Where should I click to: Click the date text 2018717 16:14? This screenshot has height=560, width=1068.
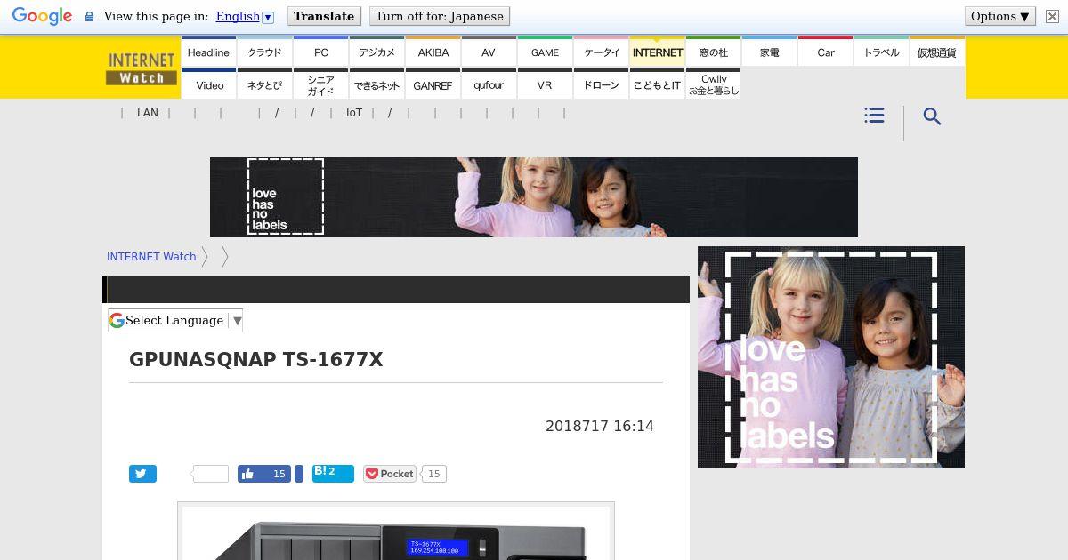point(600,426)
